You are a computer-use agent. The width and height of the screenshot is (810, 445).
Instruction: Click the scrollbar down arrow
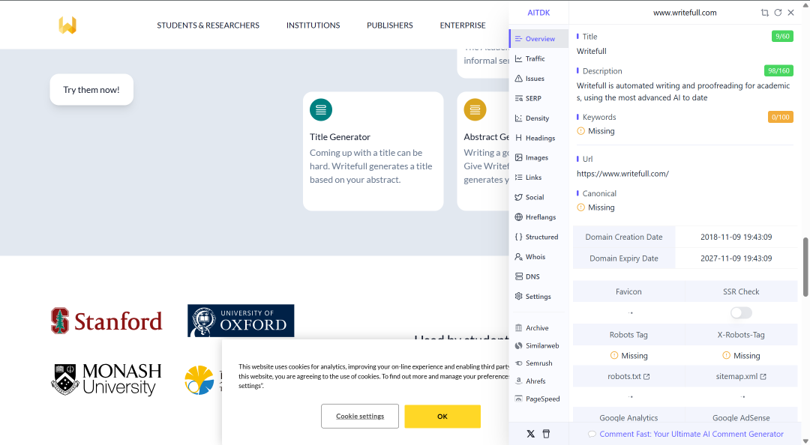point(805,441)
